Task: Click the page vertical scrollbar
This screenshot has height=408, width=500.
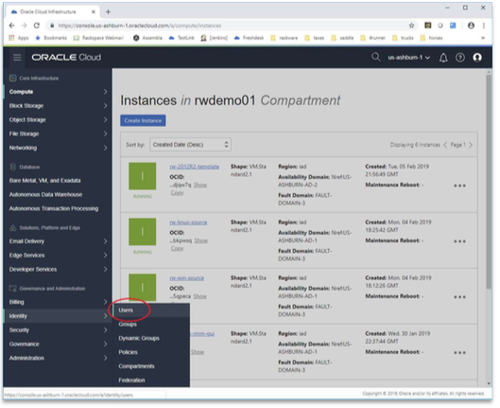Action: click(489, 181)
